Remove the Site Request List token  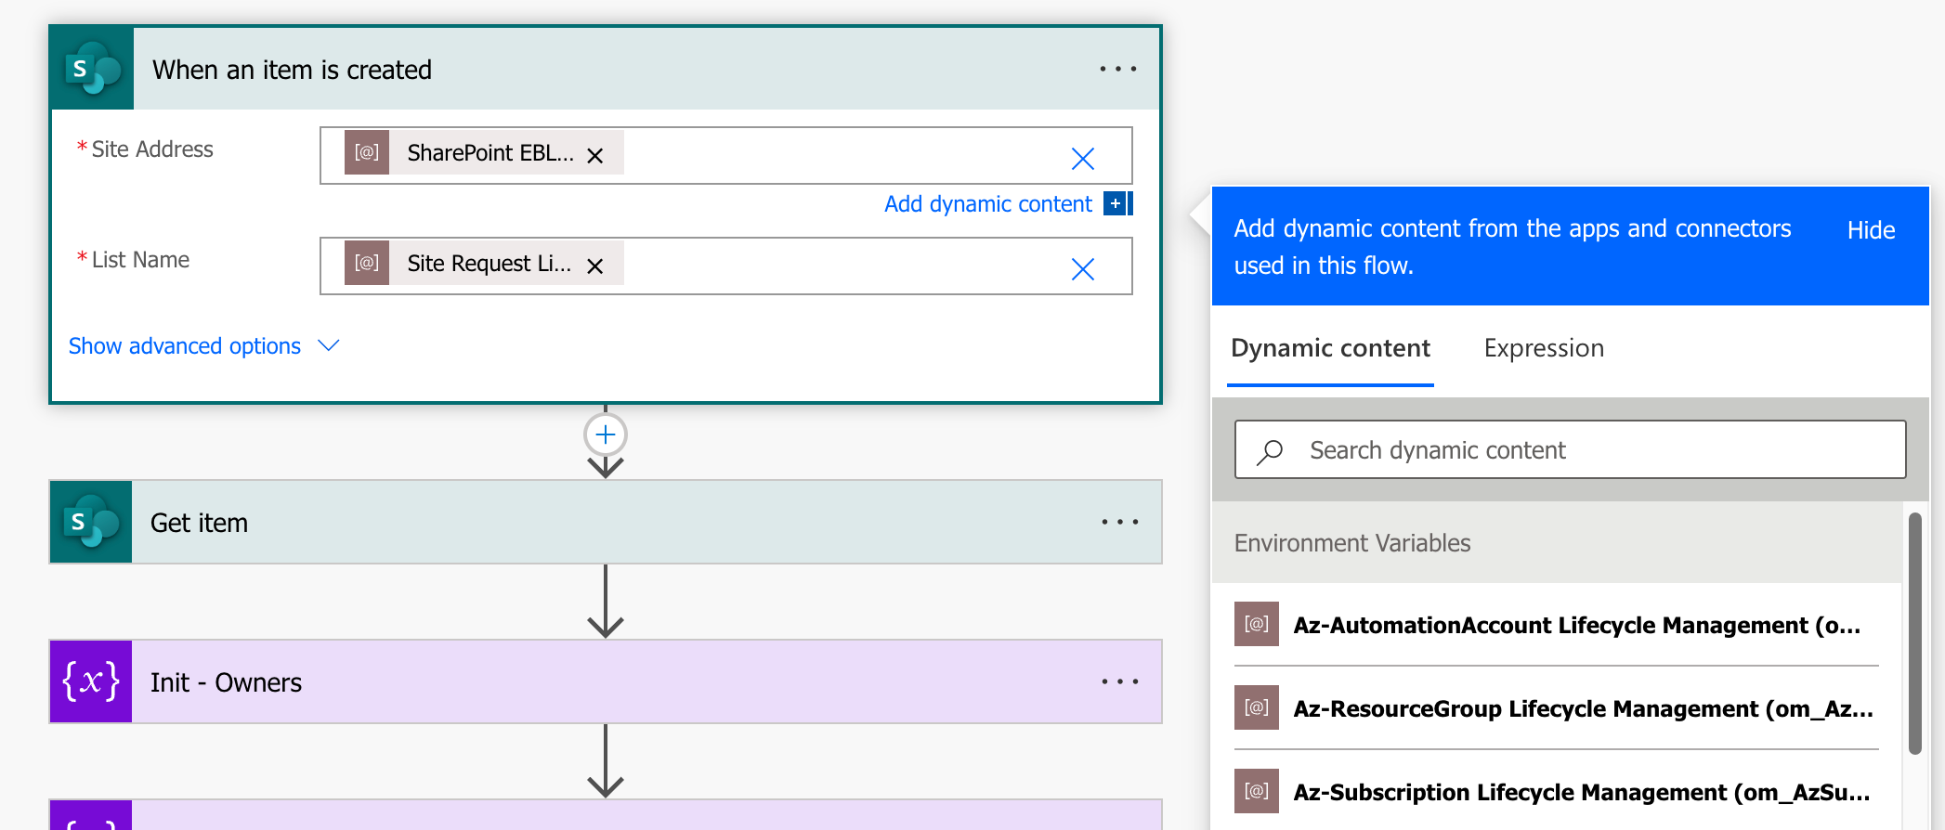click(x=595, y=266)
